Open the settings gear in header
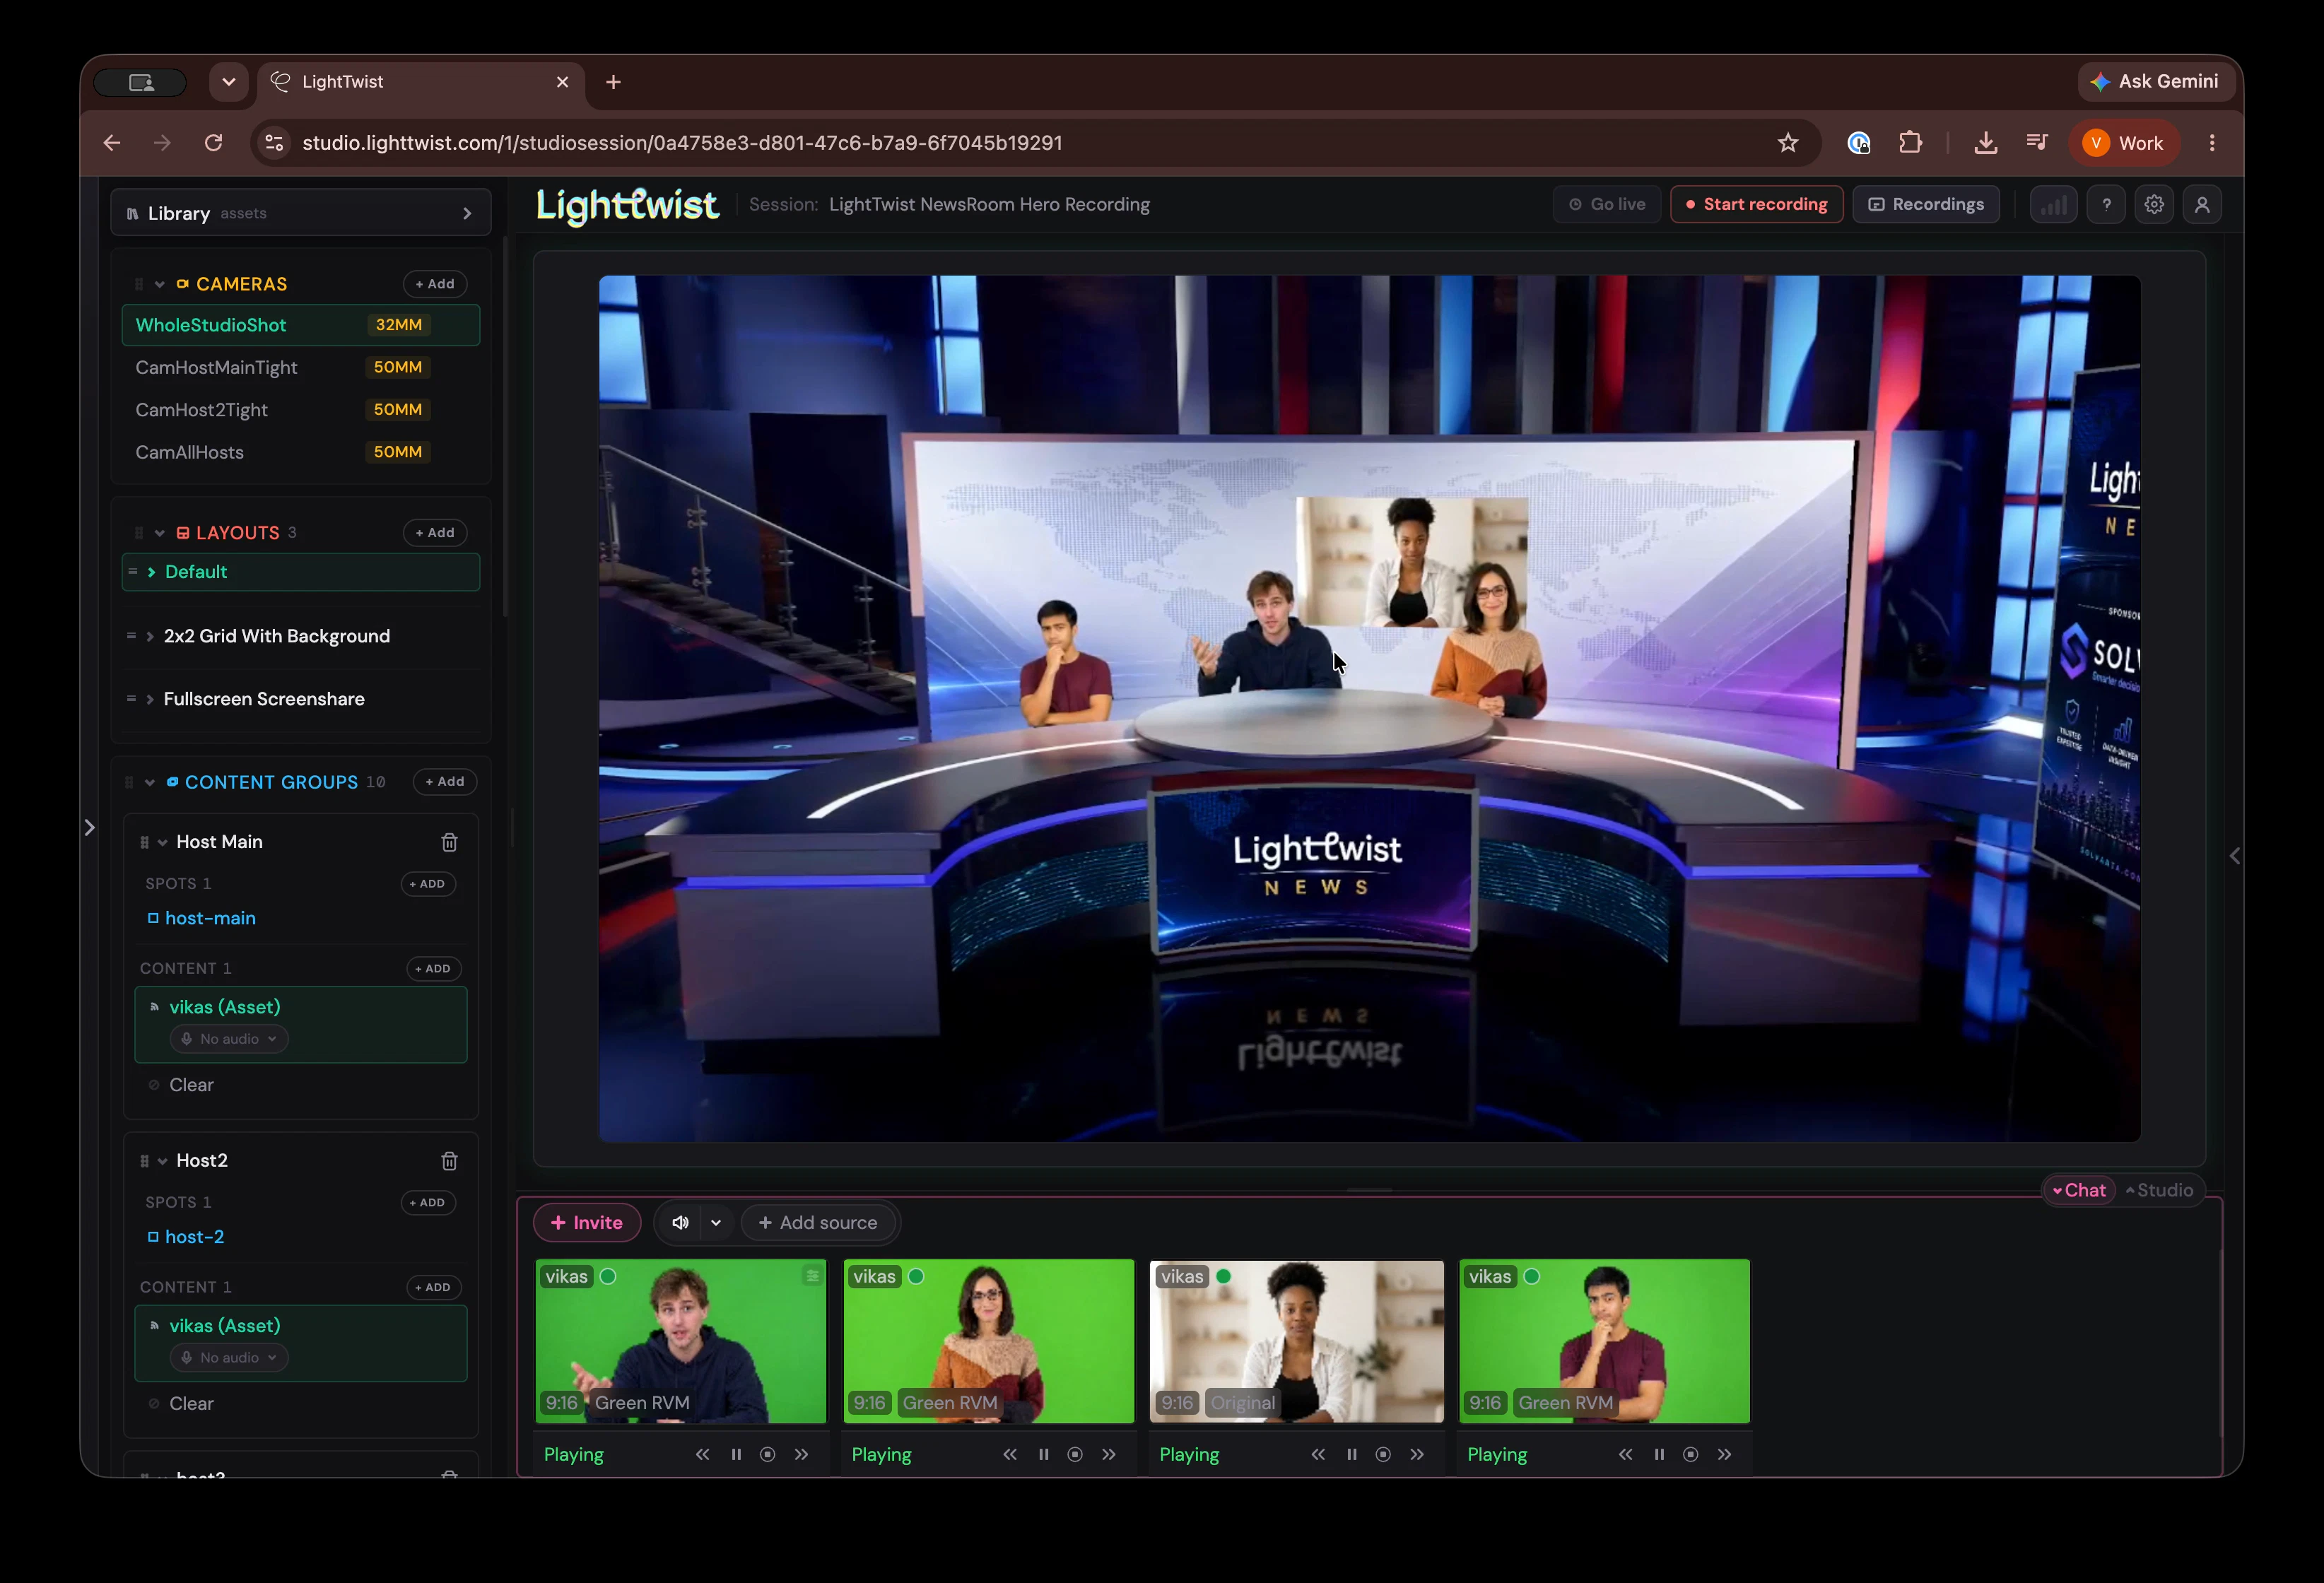2324x1583 pixels. coord(2154,204)
